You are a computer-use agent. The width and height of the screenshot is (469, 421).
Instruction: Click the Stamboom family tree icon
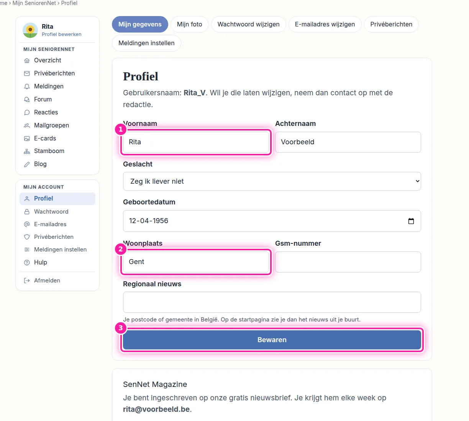[x=27, y=151]
